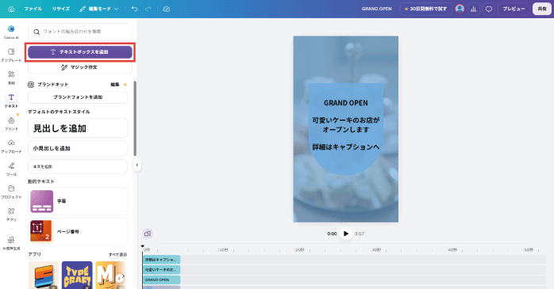The image size is (554, 289).
Task: Open the プロジェクト sidebar panel
Action: 11,192
